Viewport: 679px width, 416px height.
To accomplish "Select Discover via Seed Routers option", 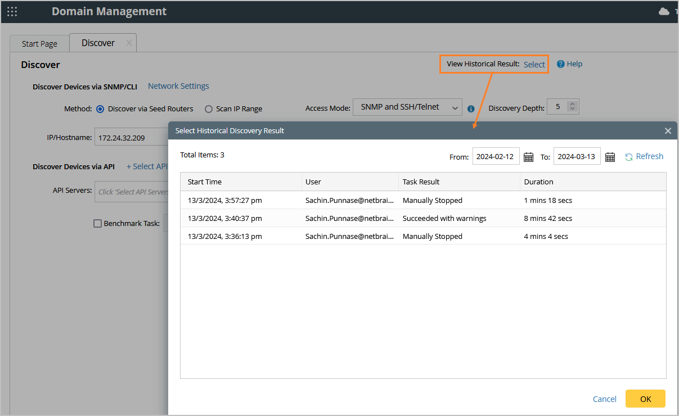I will click(x=101, y=109).
